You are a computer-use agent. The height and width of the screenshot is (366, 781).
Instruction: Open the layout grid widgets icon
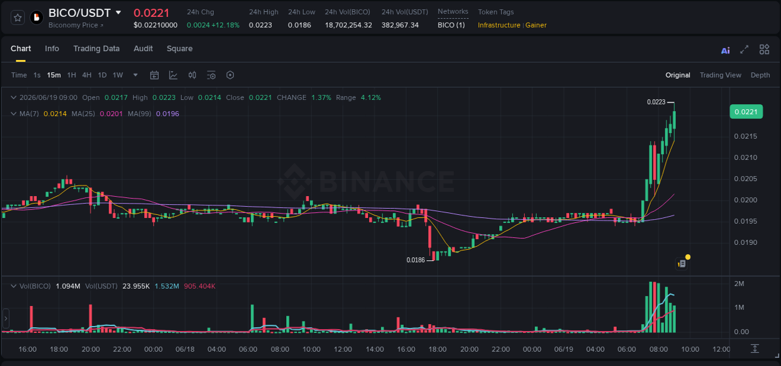pos(764,49)
